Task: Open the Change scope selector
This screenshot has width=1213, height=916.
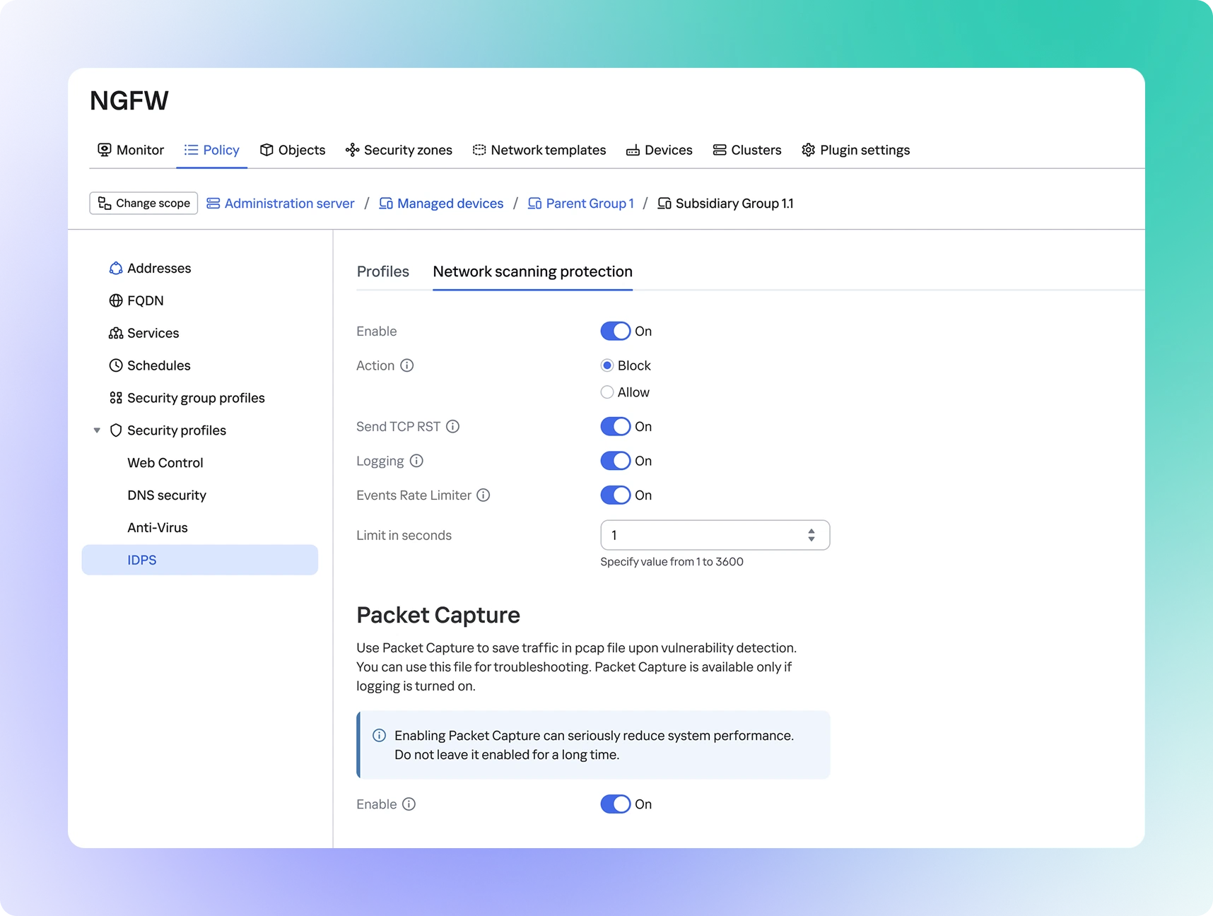Action: point(143,204)
